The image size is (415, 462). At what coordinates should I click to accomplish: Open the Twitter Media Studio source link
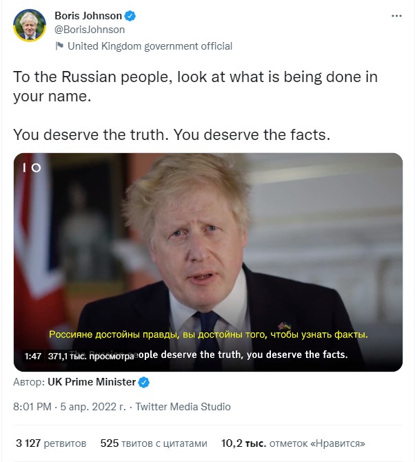tap(183, 407)
